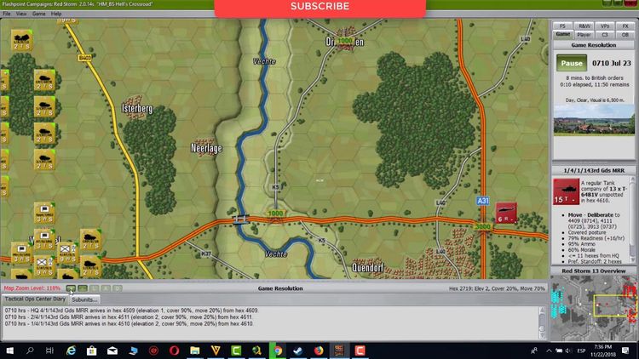Open Steam from the taskbar

(298, 350)
